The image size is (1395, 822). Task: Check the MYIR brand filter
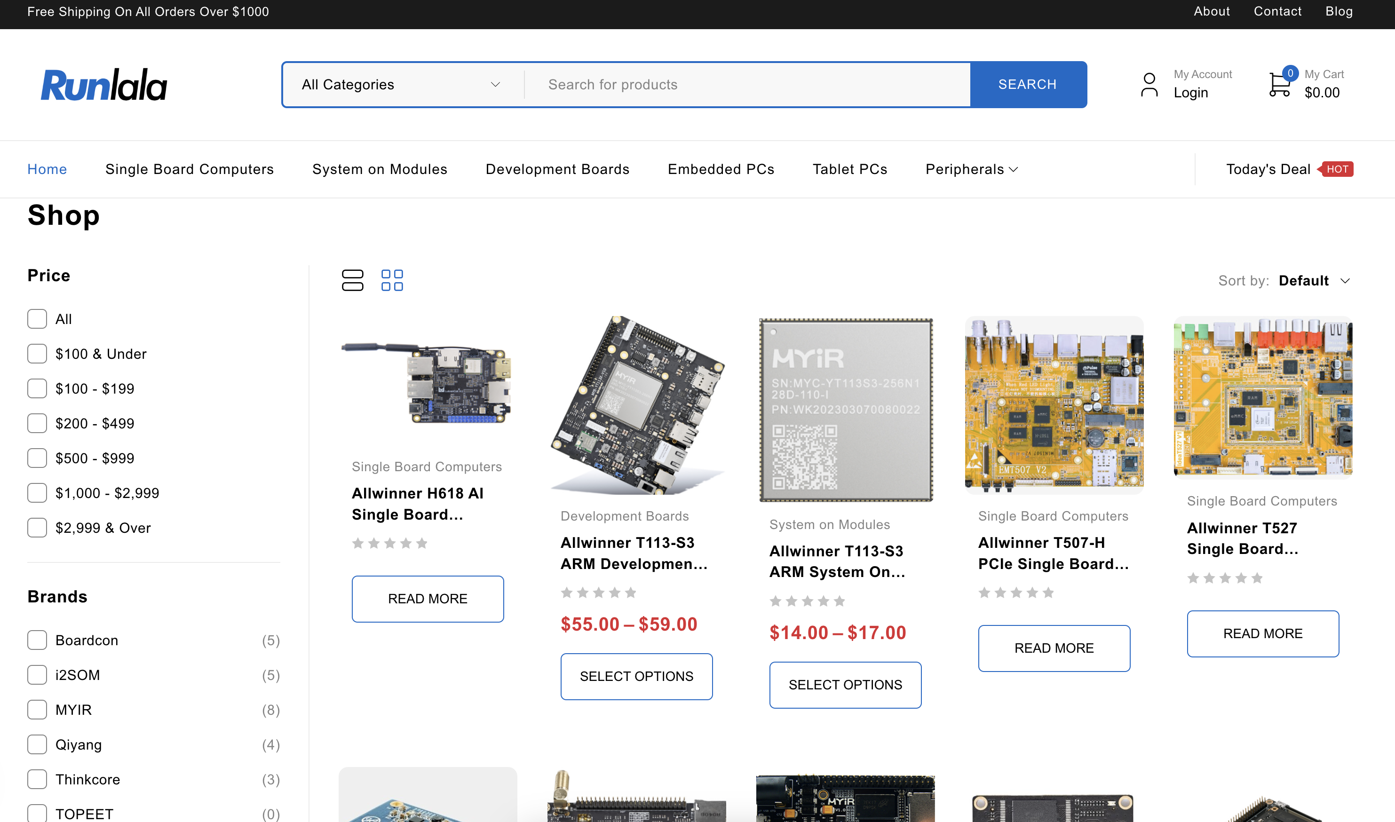(x=37, y=710)
